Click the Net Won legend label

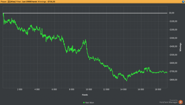pos(90,103)
